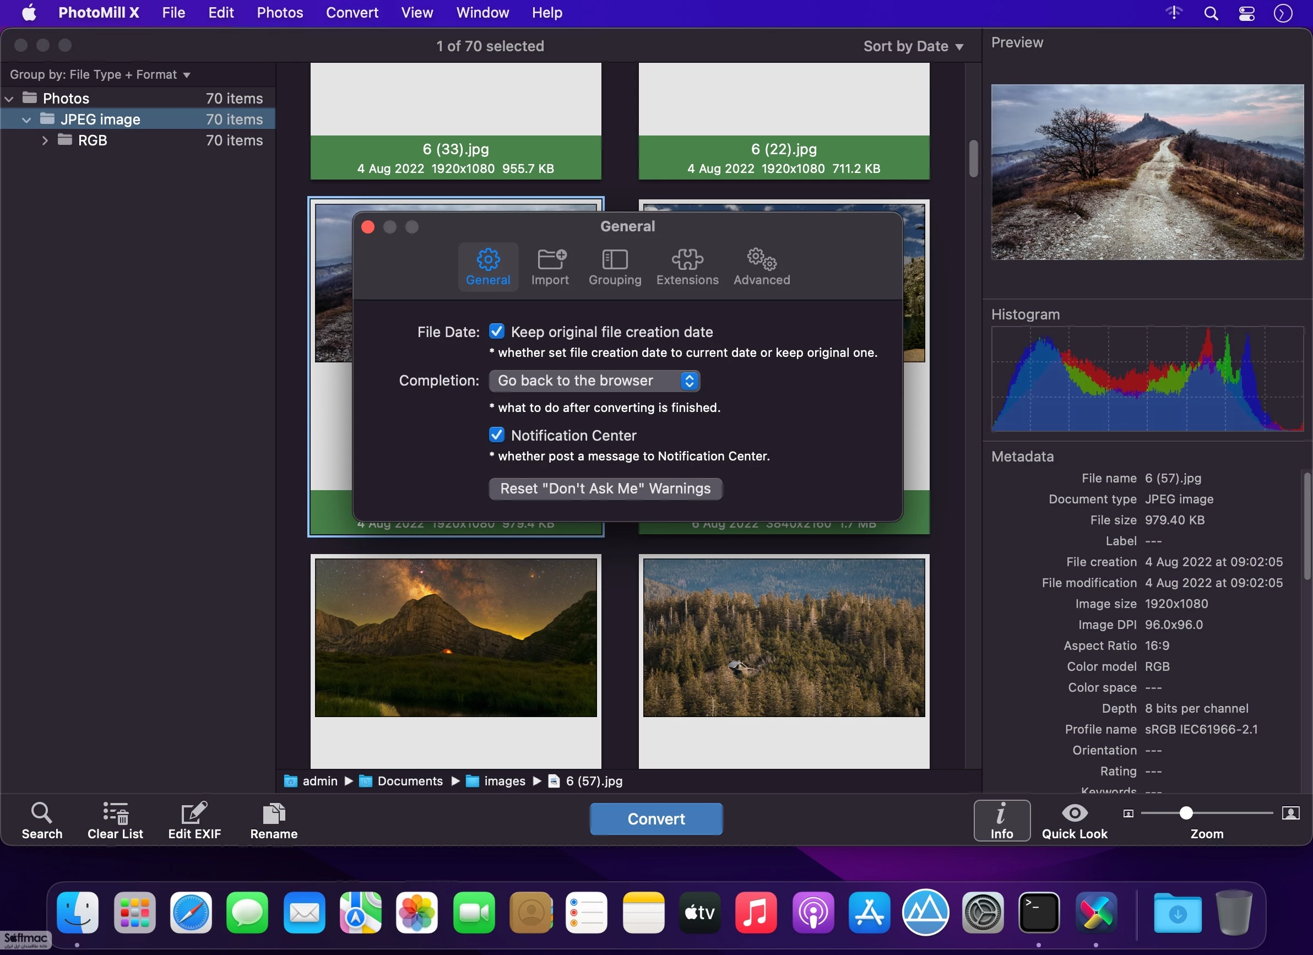Viewport: 1313px width, 955px height.
Task: Open the View menu
Action: click(417, 13)
